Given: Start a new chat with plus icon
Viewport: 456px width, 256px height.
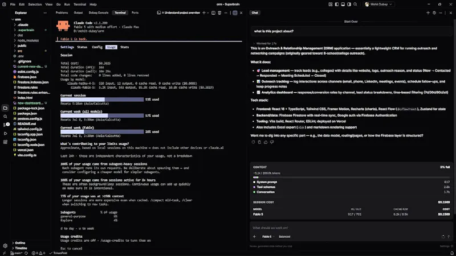Looking at the screenshot, I should coord(428,13).
